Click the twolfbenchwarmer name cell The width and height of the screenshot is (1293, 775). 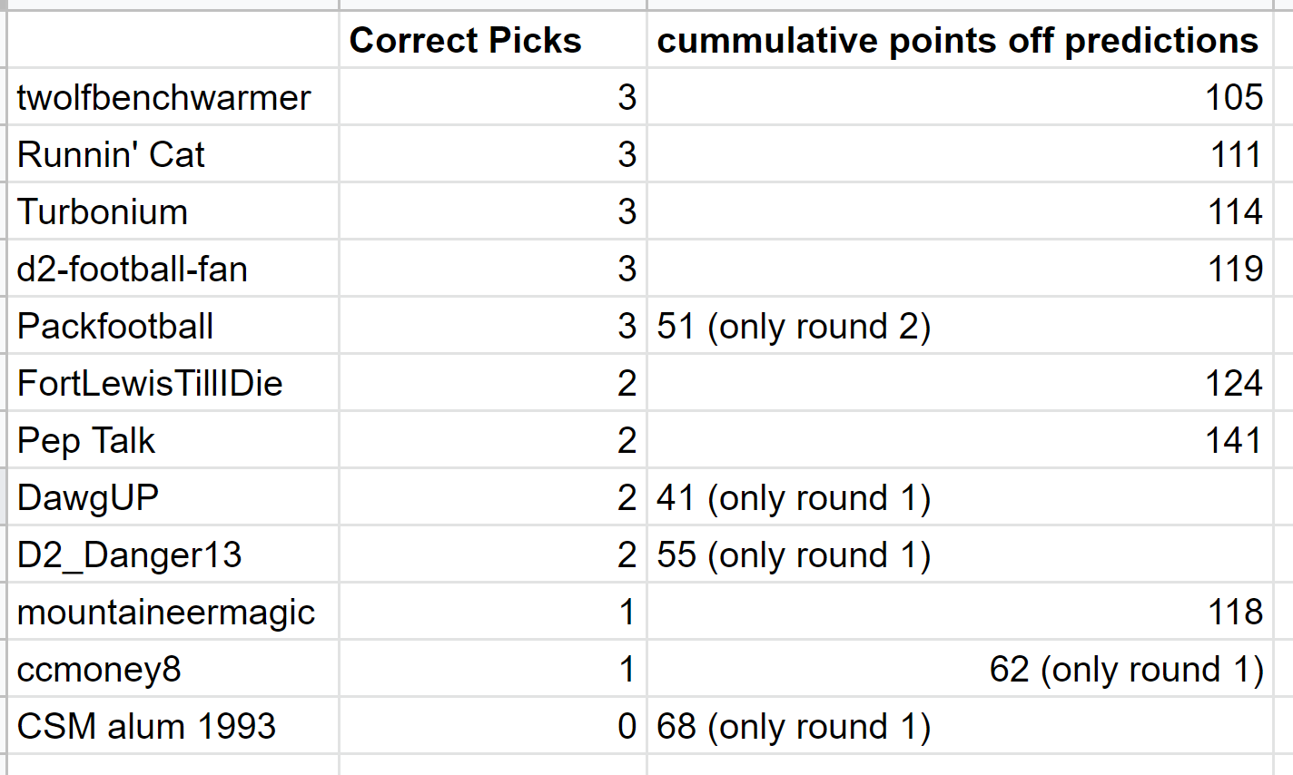pos(173,97)
